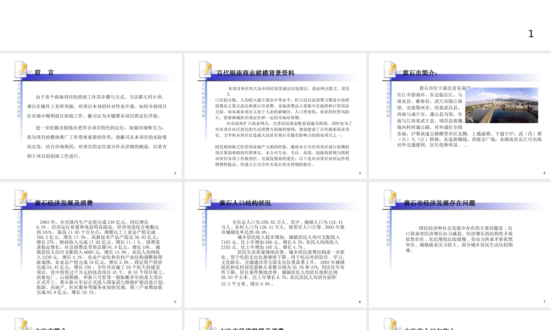The image size is (551, 330).
Task: Select the 黄石人口结构状况 heading
Action: tap(245, 203)
